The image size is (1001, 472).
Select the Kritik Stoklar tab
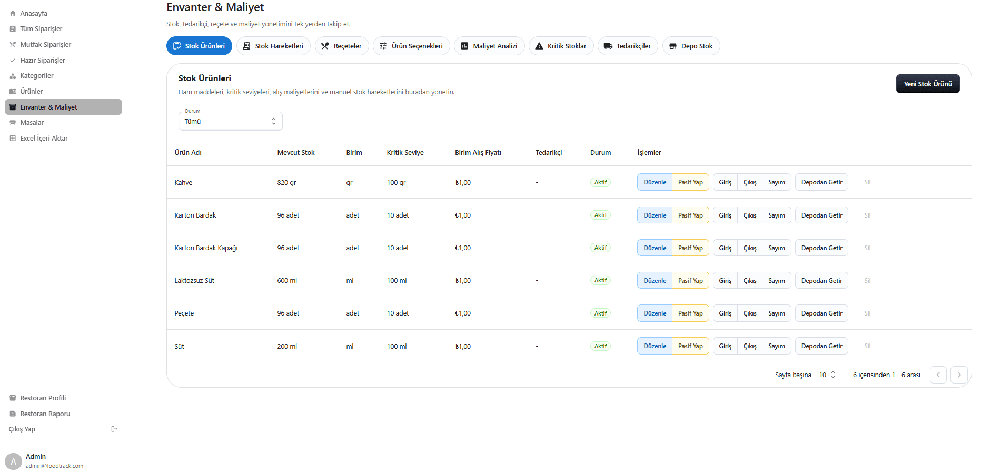561,46
